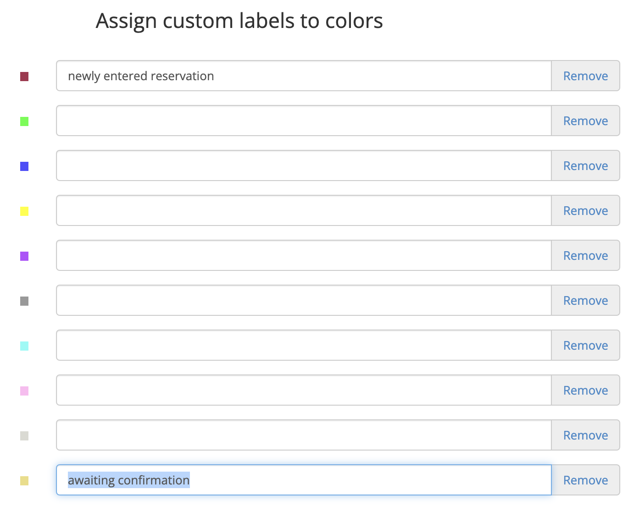The image size is (634, 506).
Task: Remove the 'newly entered reservation' label
Action: 585,76
